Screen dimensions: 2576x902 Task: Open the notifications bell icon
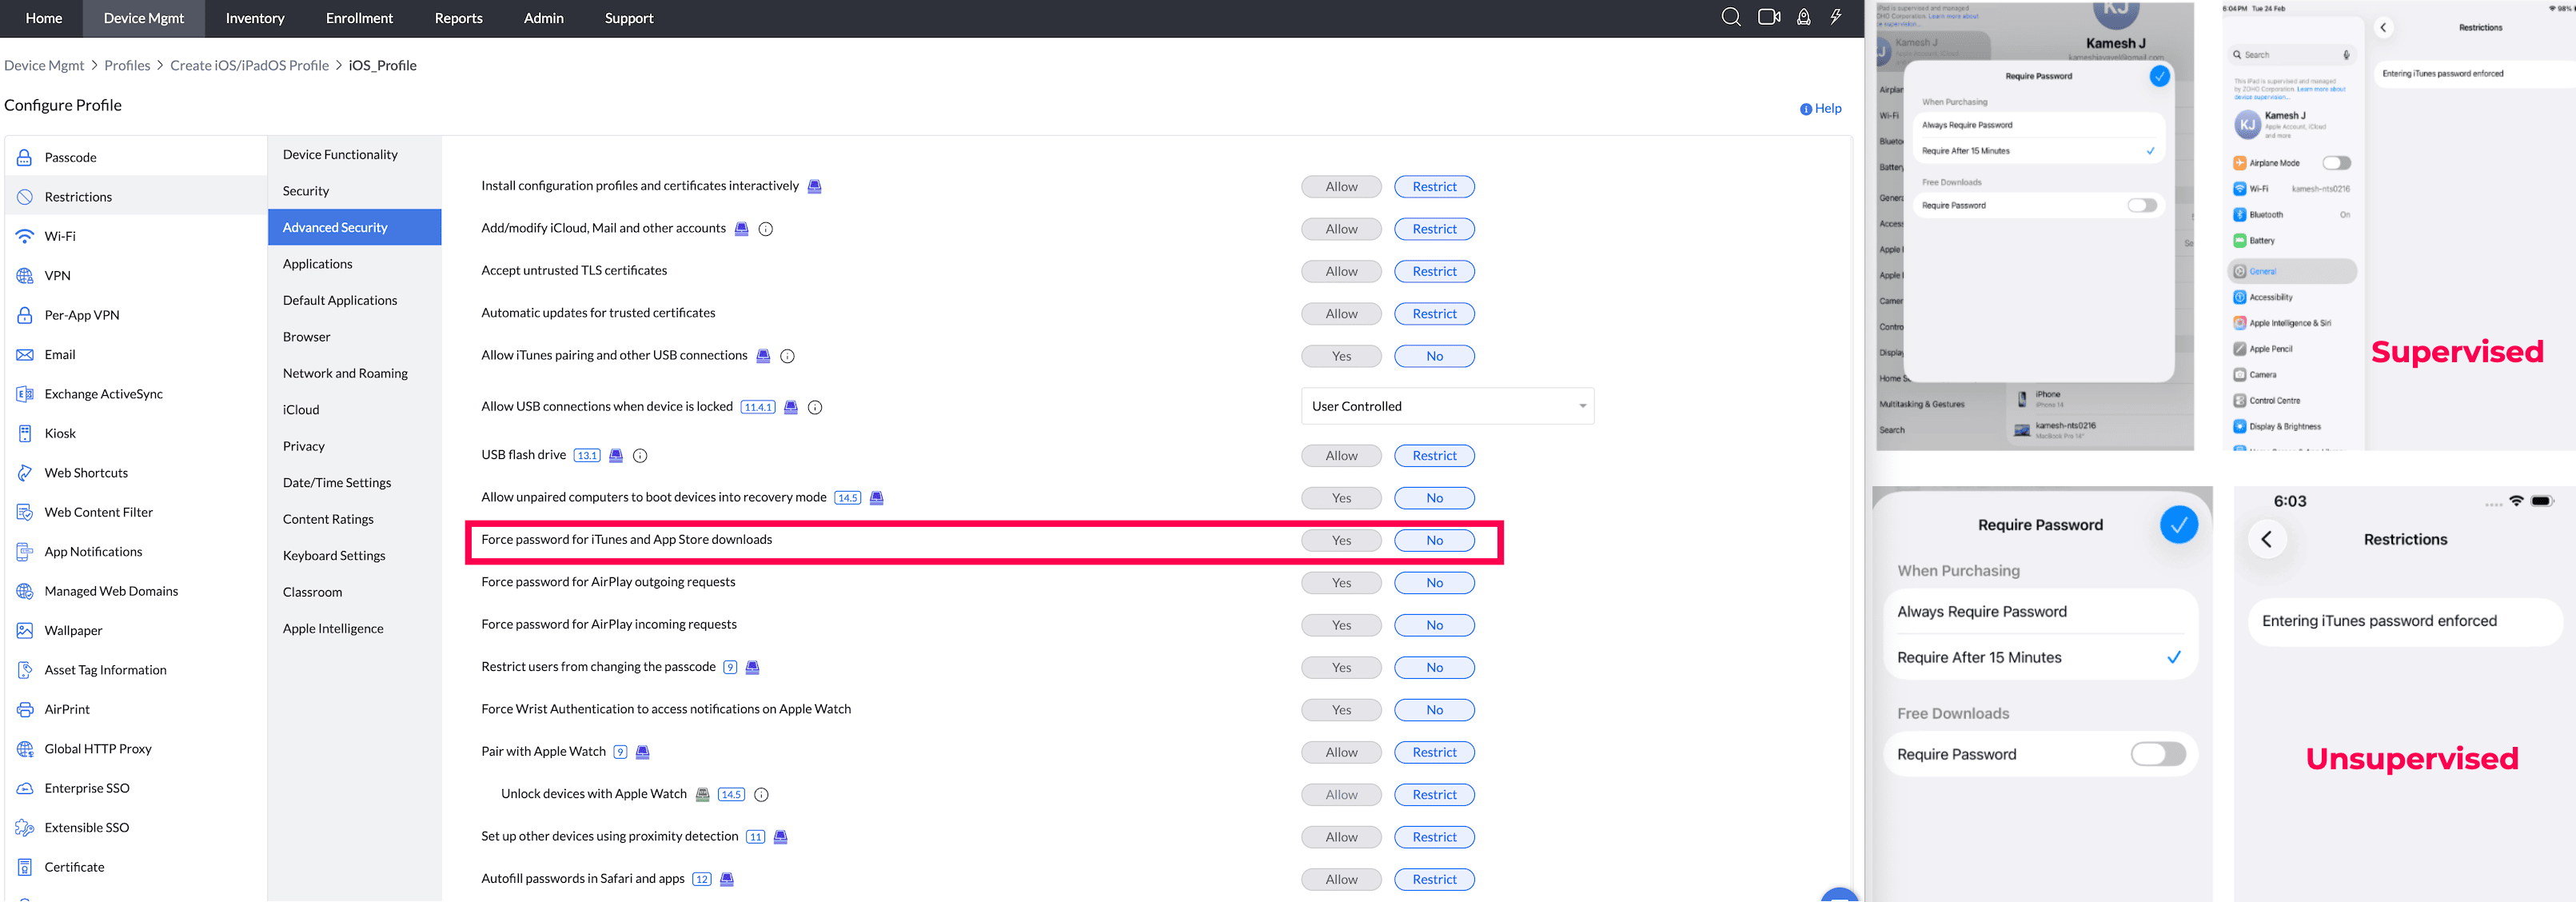pyautogui.click(x=1803, y=17)
